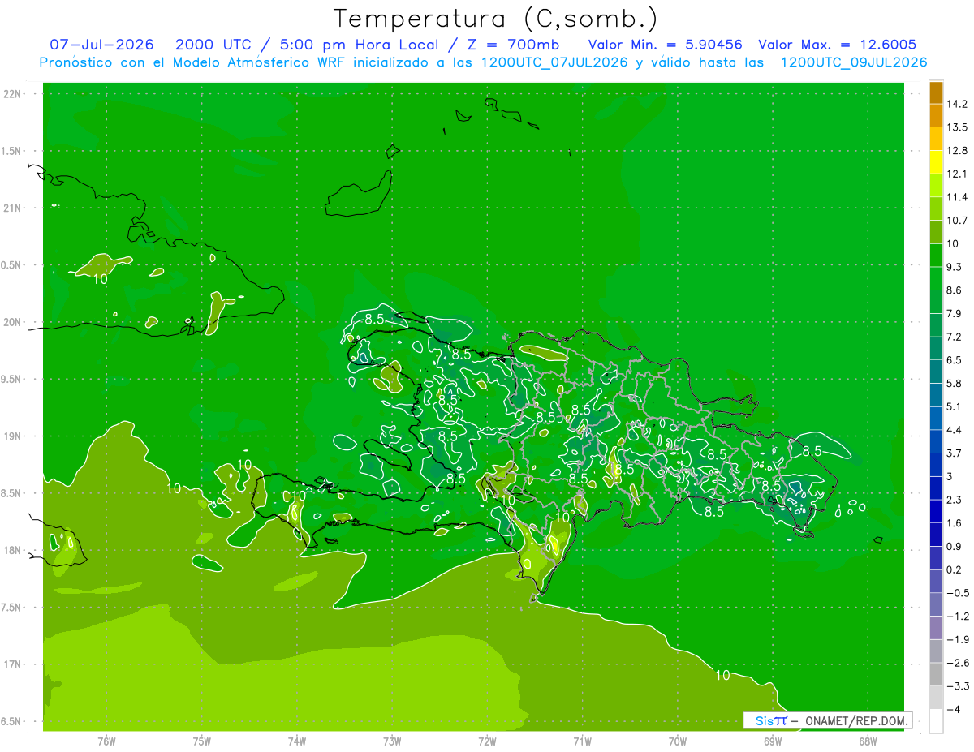Pick the white swatch below -4
The image size is (974, 752).
click(936, 721)
